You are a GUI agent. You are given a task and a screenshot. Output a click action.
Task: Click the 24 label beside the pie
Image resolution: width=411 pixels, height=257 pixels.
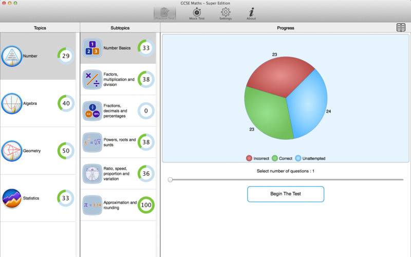[x=328, y=111]
